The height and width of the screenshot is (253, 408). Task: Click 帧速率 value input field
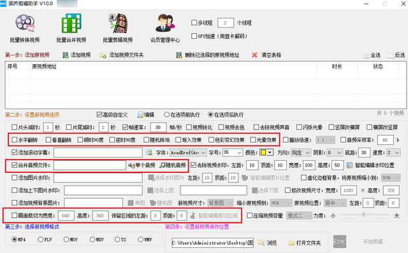tap(158, 127)
